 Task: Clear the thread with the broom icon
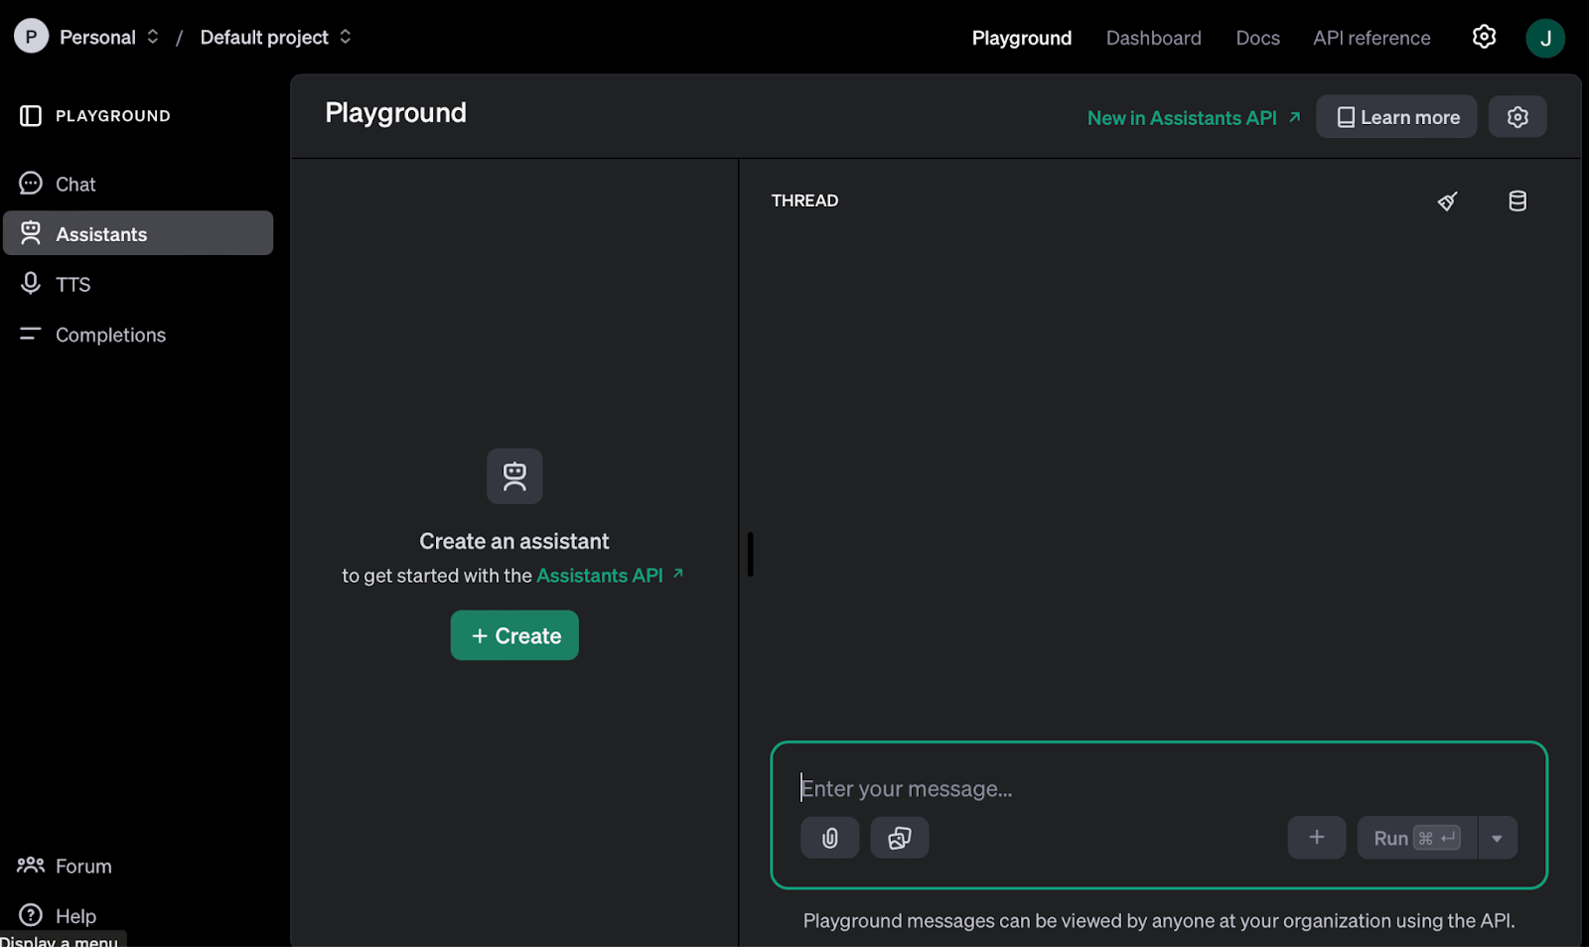(x=1448, y=202)
